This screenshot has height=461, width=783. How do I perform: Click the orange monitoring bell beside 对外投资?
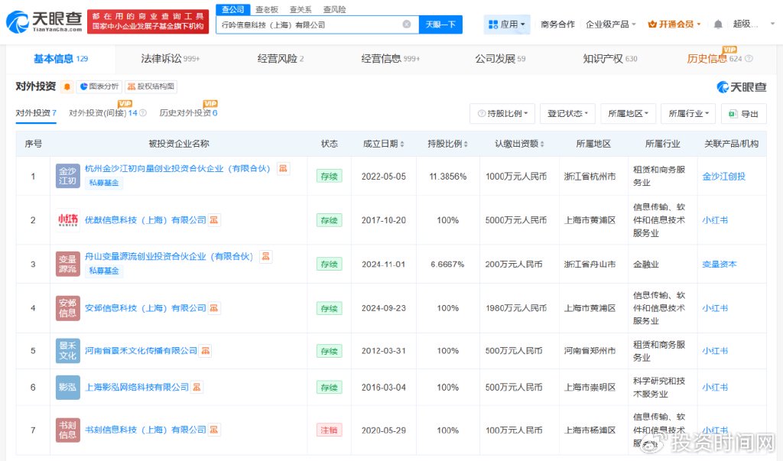click(67, 86)
